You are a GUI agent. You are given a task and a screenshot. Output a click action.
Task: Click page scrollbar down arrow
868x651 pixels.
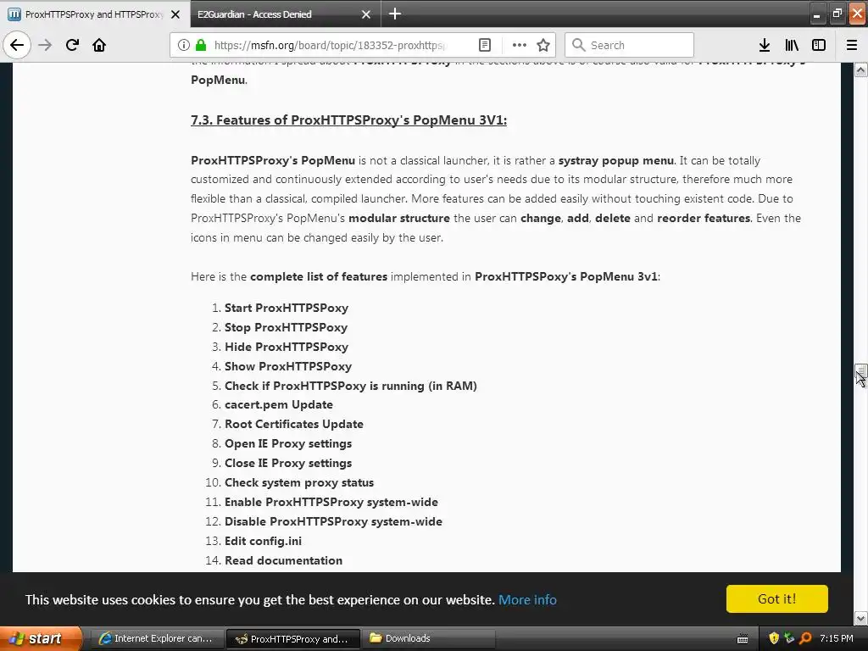tap(860, 618)
